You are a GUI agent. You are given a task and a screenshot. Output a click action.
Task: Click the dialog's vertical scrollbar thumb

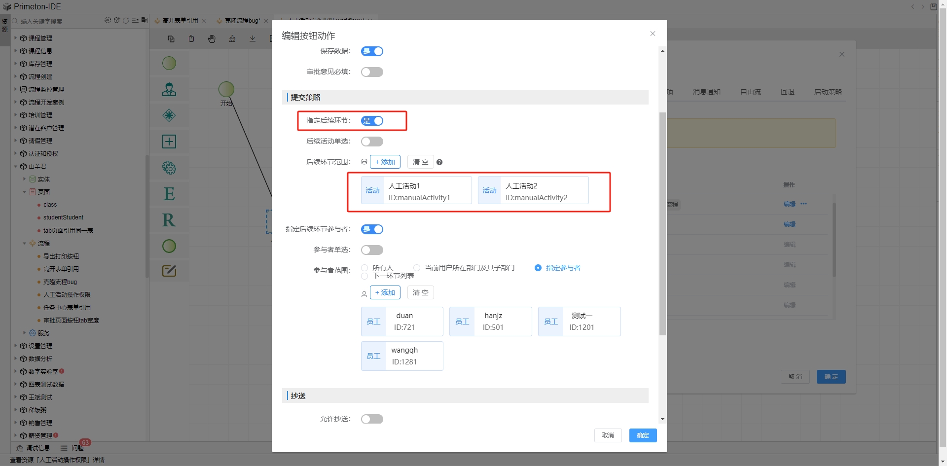click(662, 222)
